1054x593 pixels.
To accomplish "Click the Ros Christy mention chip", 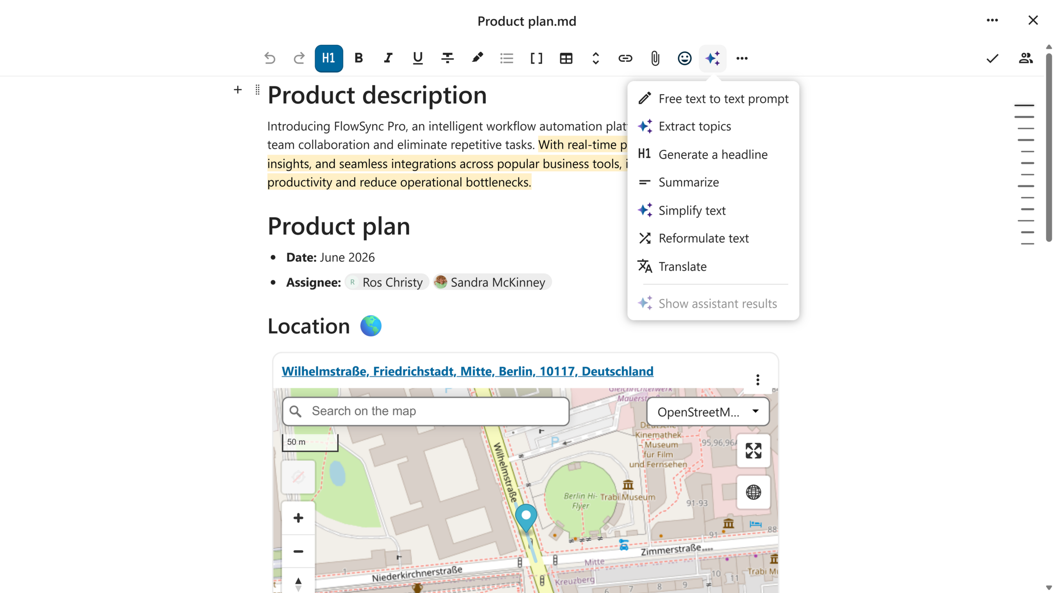I will point(387,282).
